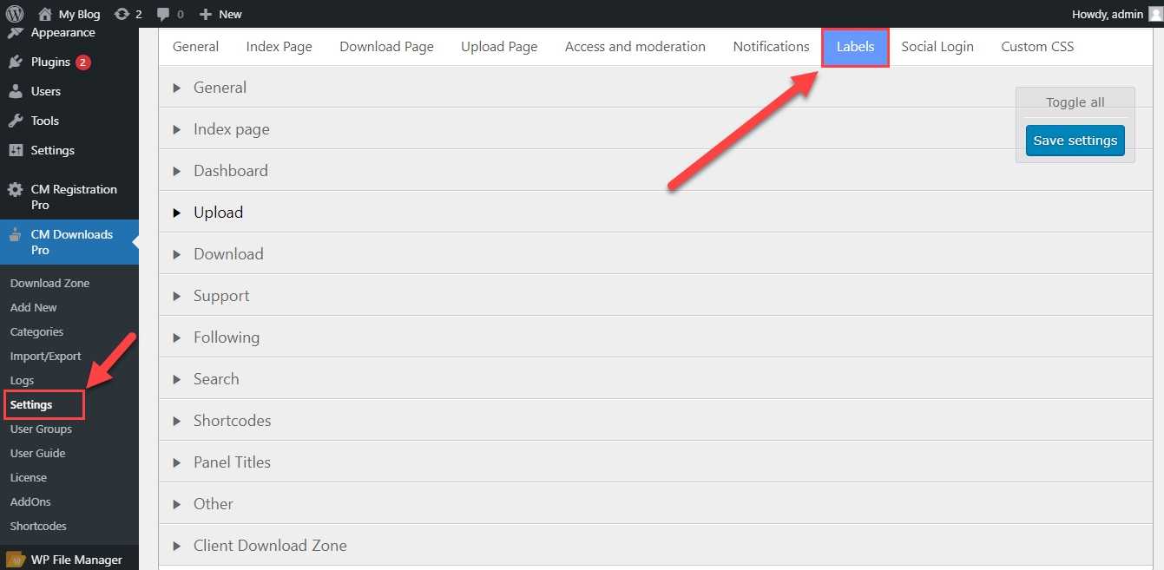Open Shortcodes in the sidebar submenu
This screenshot has width=1164, height=570.
point(38,526)
